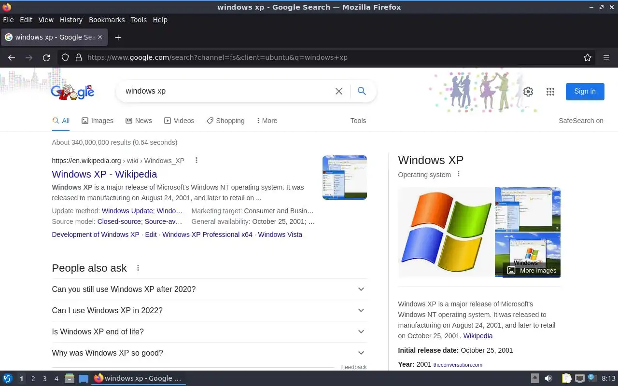
Task: Open the Google apps grid
Action: [x=550, y=92]
